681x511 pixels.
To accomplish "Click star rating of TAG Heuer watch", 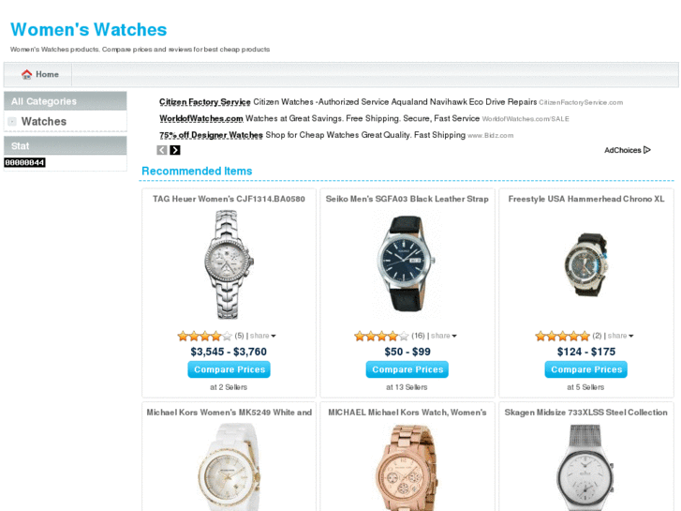I will [204, 336].
